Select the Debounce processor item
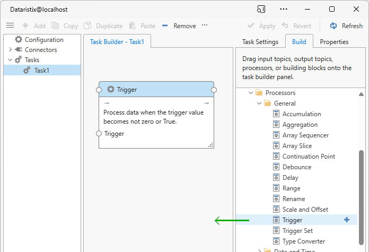369x252 pixels. [297, 167]
